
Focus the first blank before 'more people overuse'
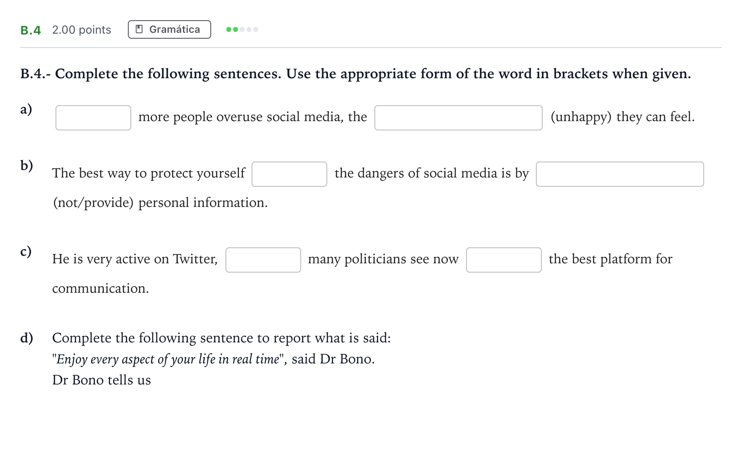(93, 118)
